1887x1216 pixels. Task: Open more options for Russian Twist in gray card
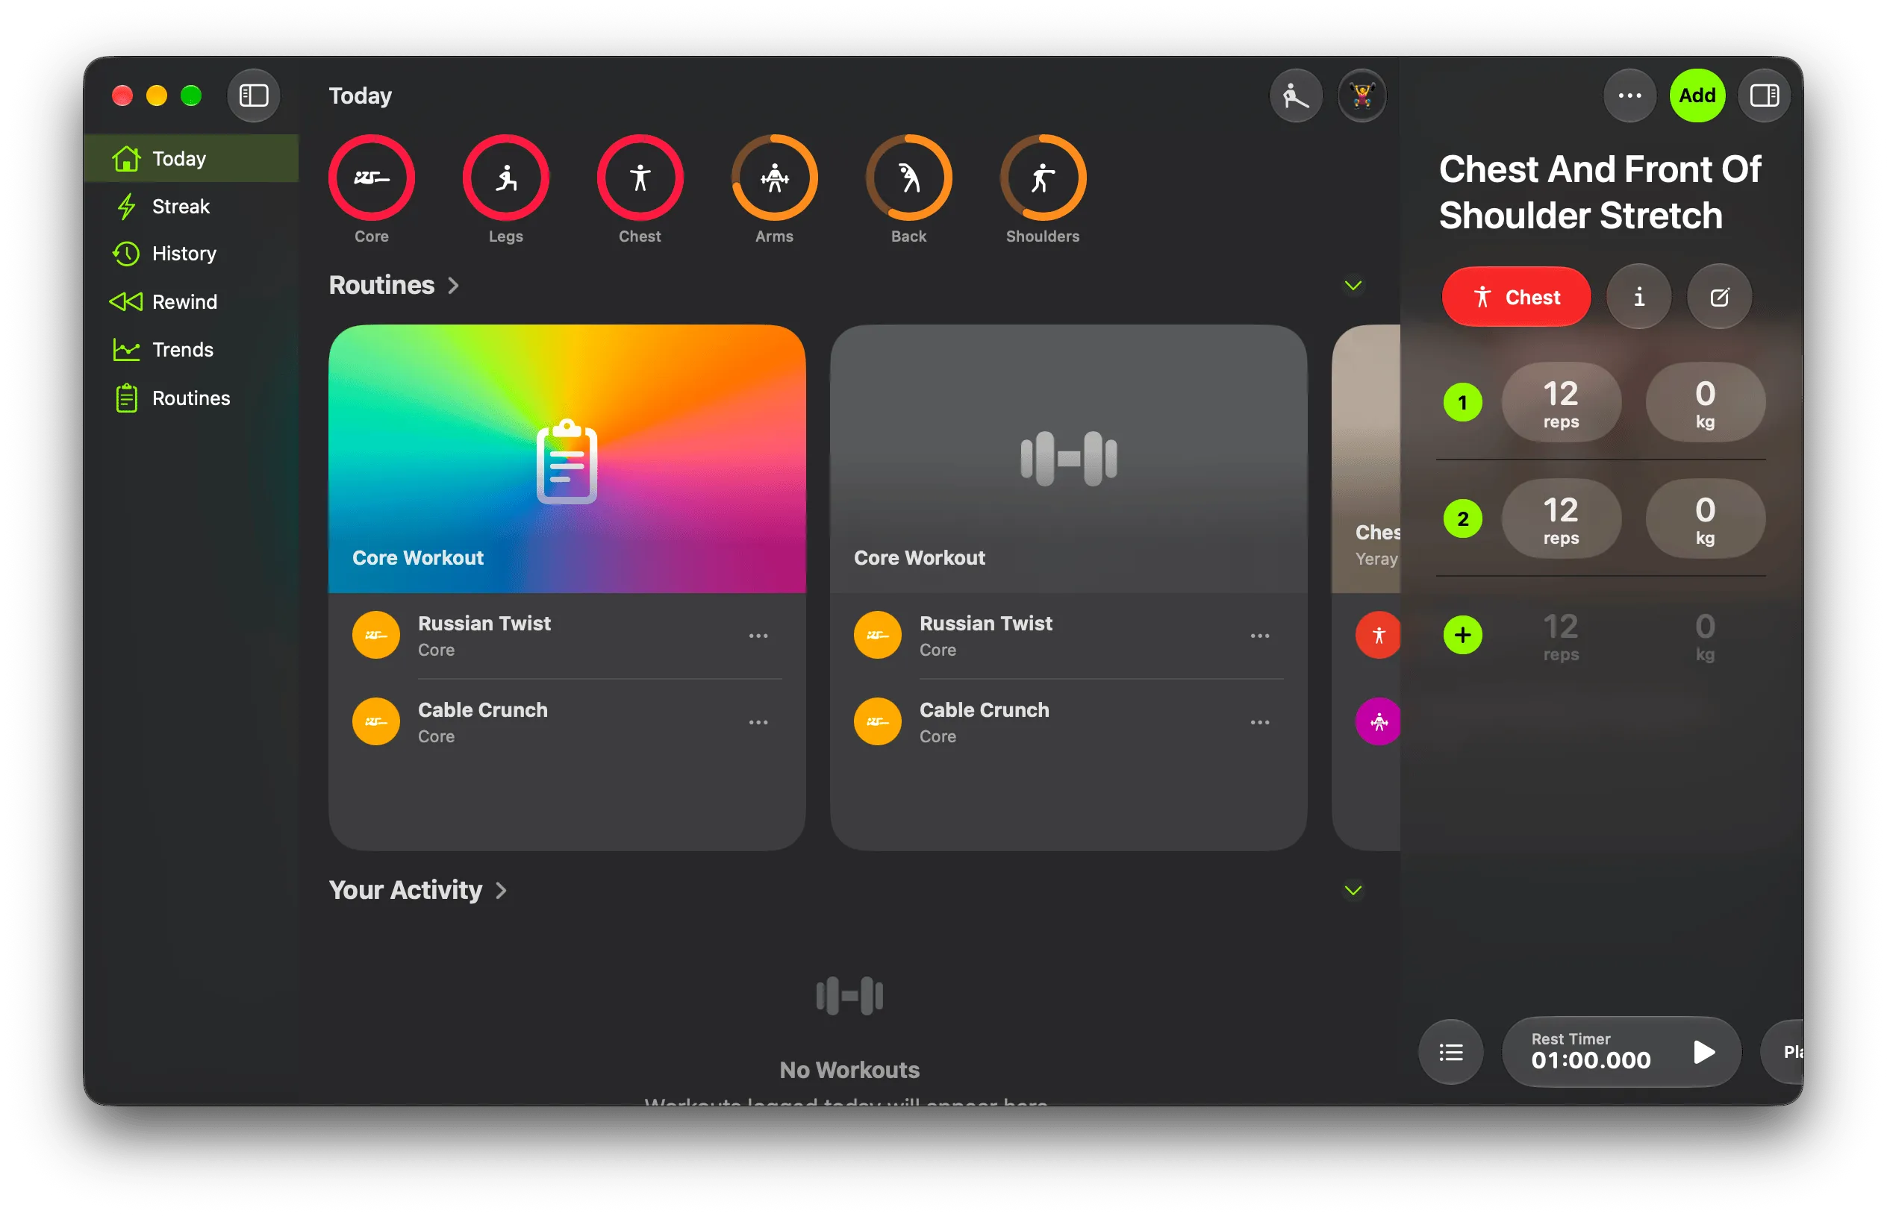[x=1260, y=636]
